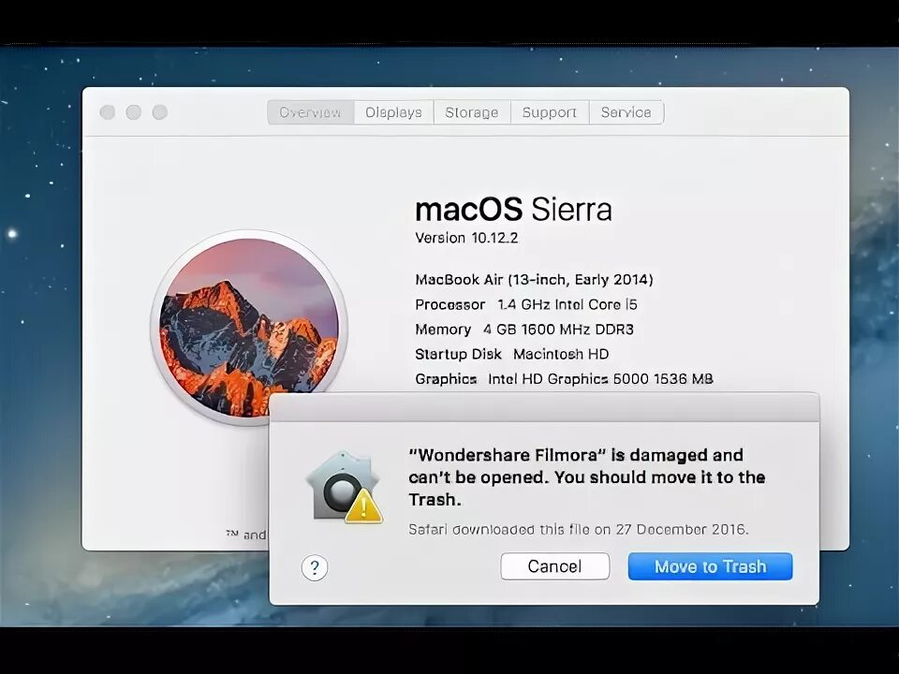The image size is (899, 674).
Task: Switch to the Storage tab
Action: pos(472,112)
